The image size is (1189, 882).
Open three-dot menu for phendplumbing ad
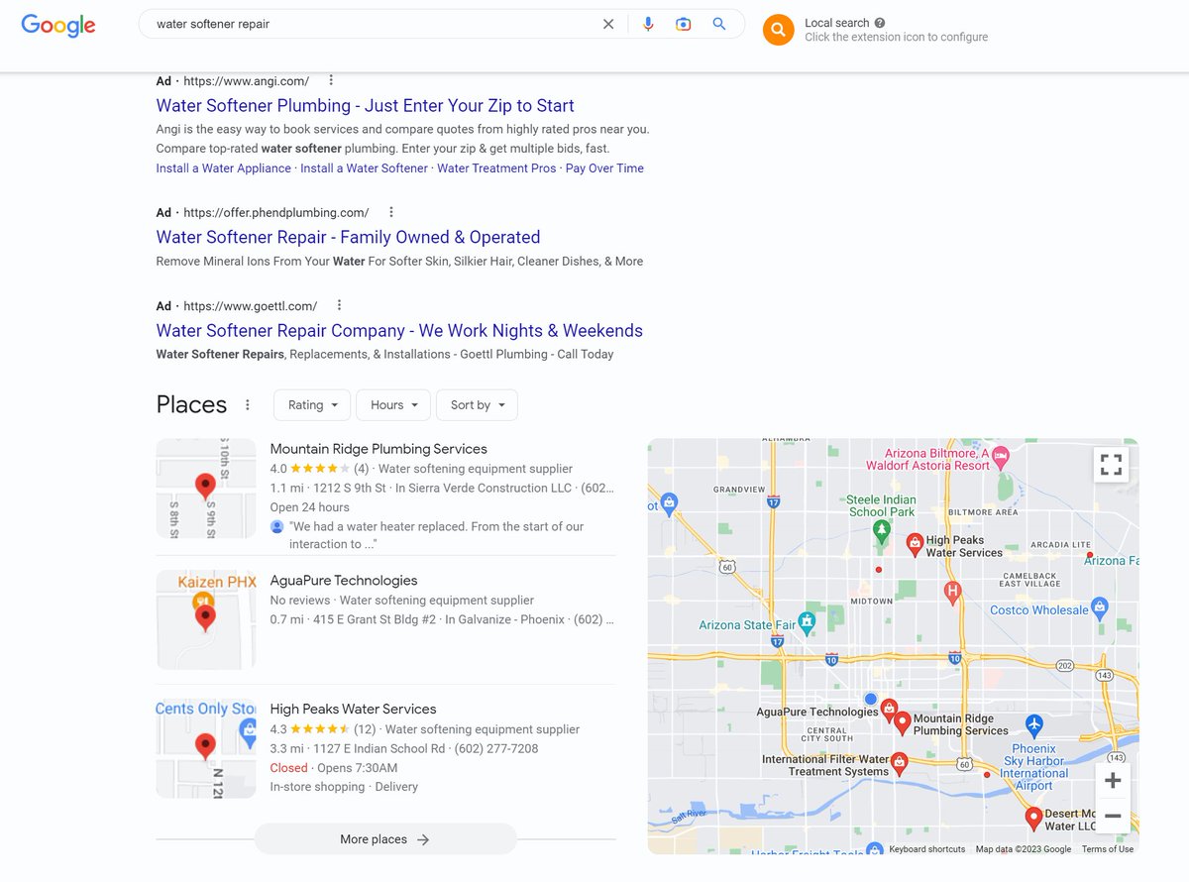[391, 212]
